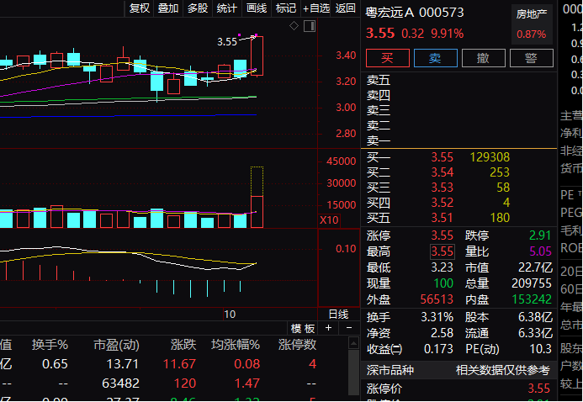Image resolution: width=583 pixels, height=402 pixels.
Task: Select the 画线 drawing tool
Action: pos(257,8)
